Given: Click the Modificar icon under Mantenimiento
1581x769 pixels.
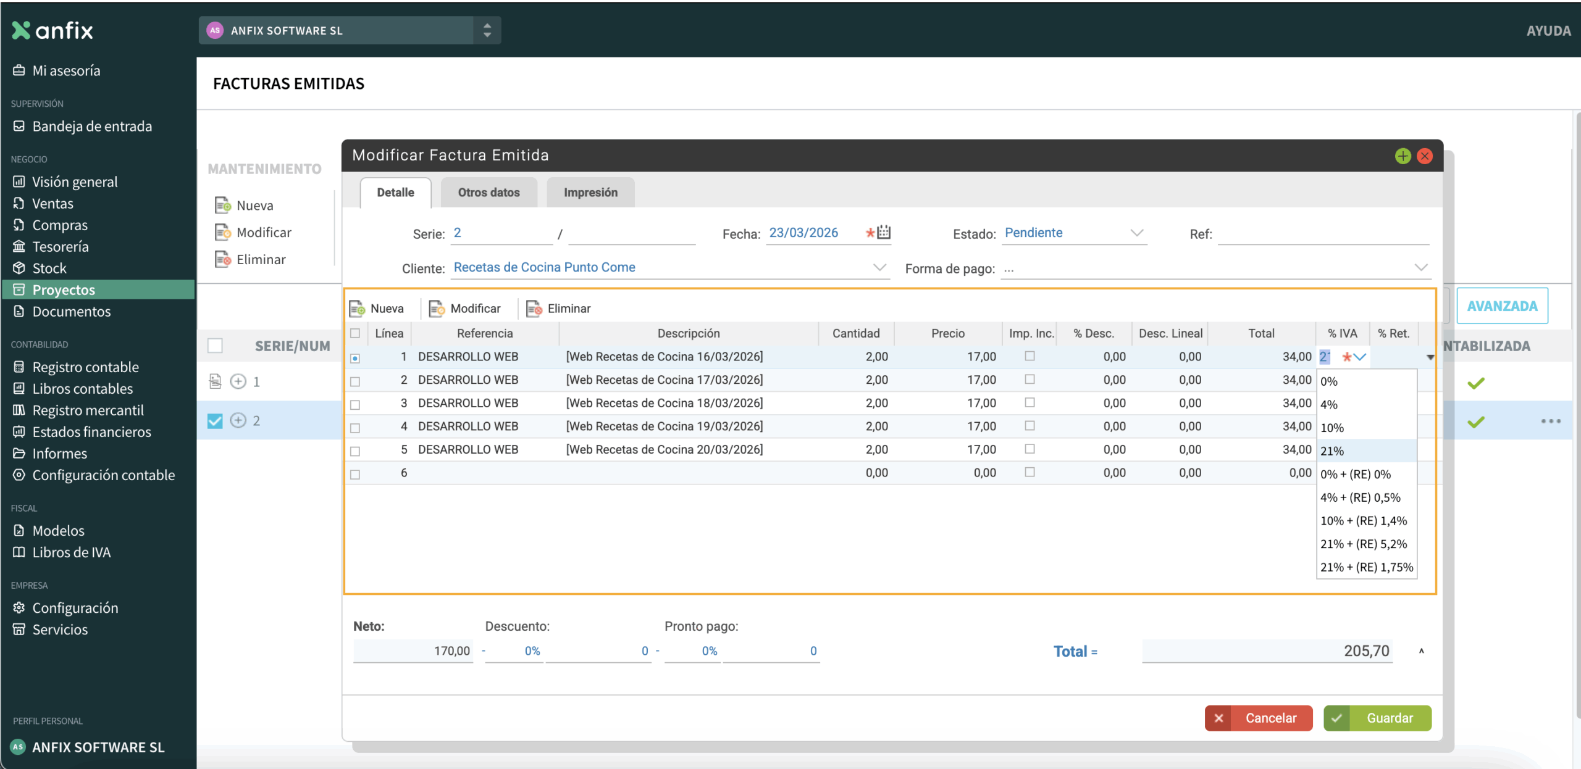Looking at the screenshot, I should click(x=222, y=233).
